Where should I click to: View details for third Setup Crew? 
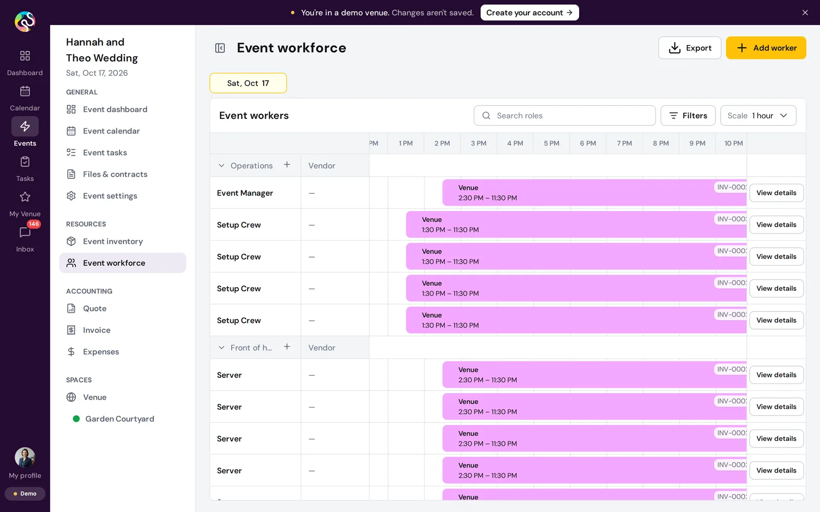pos(776,288)
